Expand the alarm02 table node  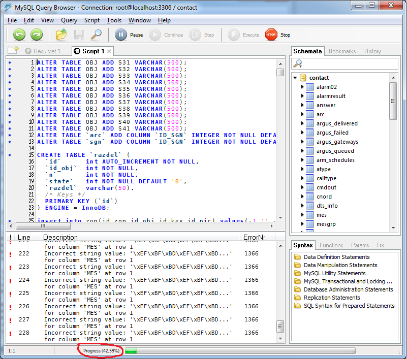pos(302,87)
